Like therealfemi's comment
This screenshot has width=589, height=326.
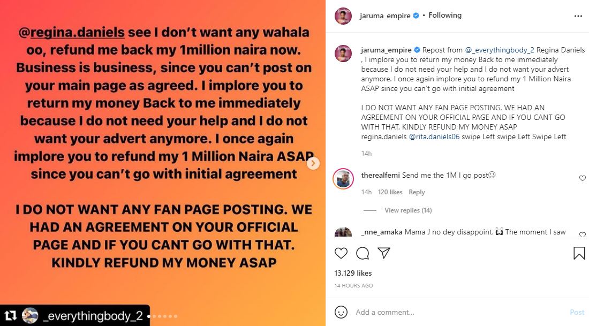[x=583, y=178]
